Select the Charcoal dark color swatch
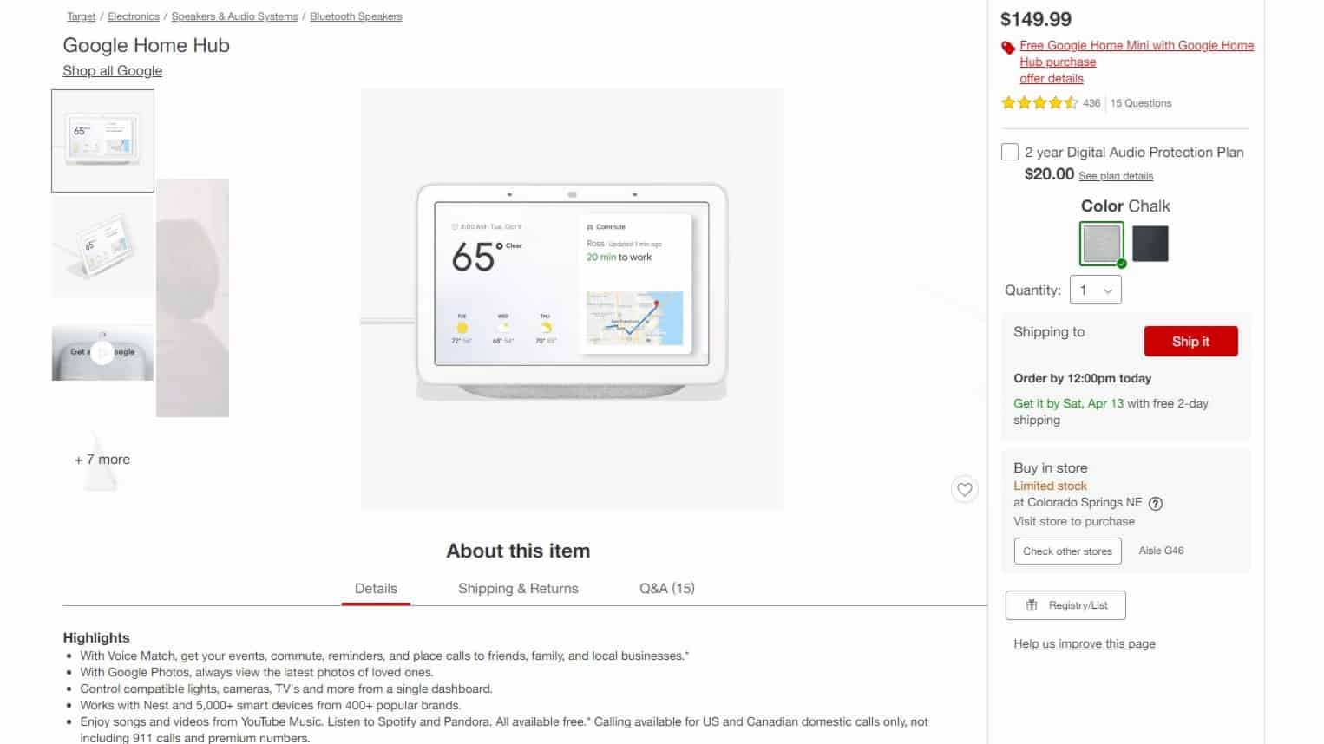The width and height of the screenshot is (1324, 744). [1150, 244]
